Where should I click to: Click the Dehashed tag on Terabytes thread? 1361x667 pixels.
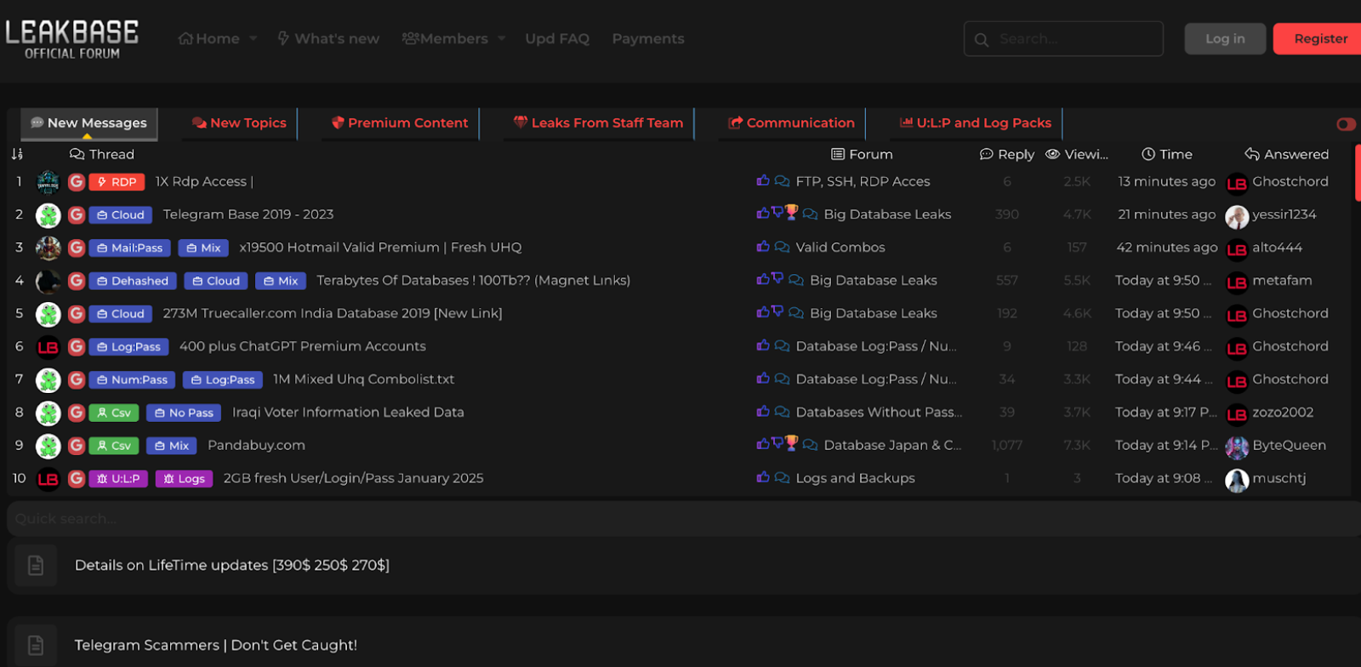point(132,281)
